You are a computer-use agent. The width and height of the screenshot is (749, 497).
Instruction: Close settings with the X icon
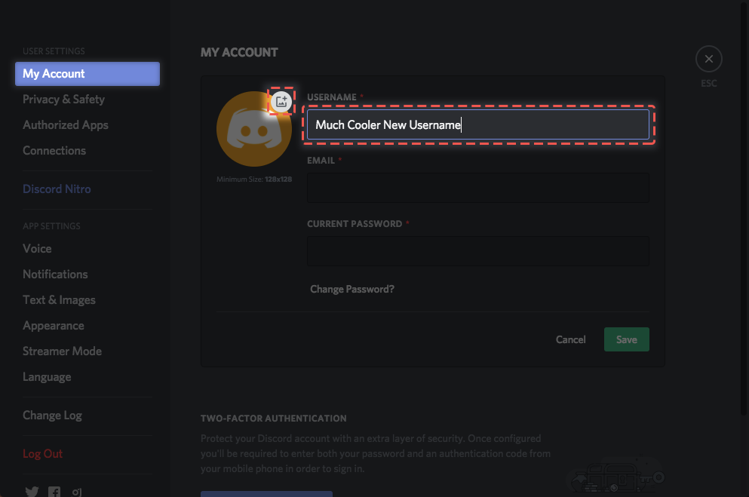[x=708, y=59]
